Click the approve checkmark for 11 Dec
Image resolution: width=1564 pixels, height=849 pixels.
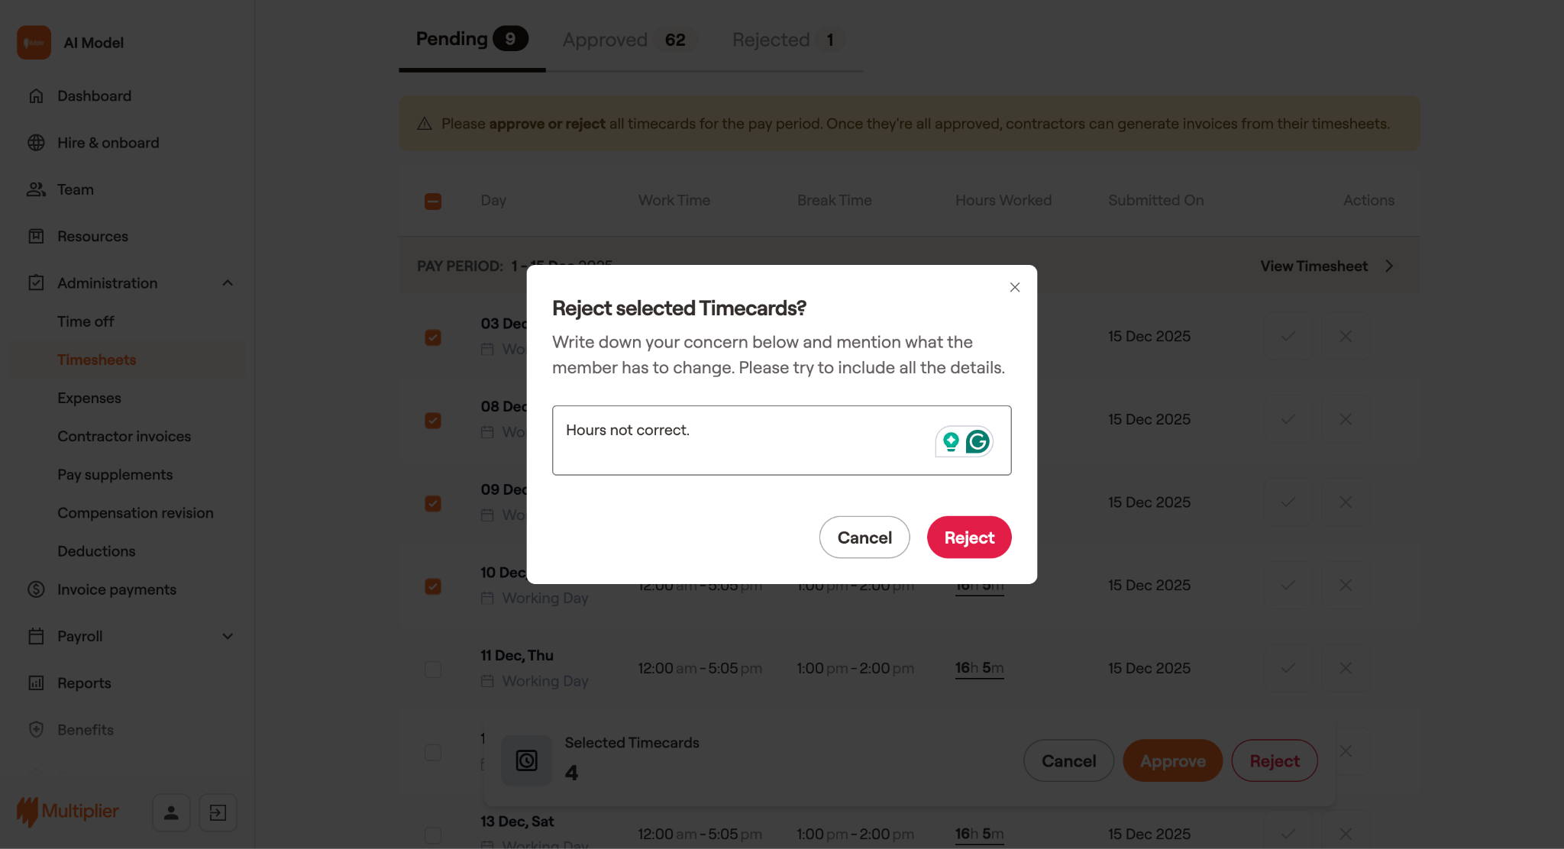(1288, 668)
